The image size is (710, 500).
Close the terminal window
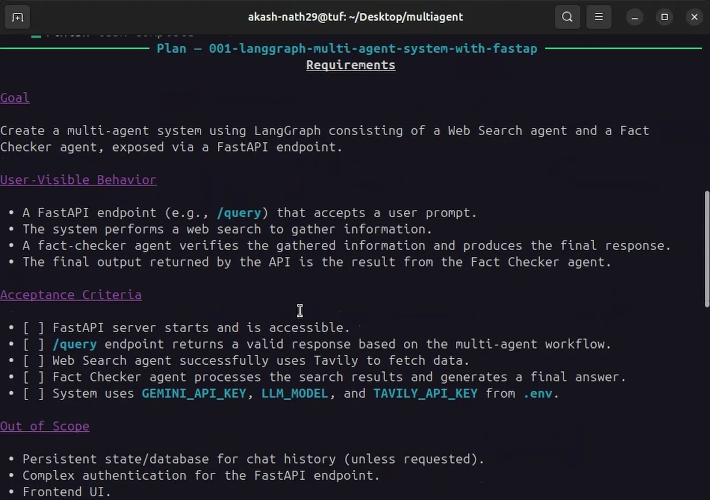(694, 17)
